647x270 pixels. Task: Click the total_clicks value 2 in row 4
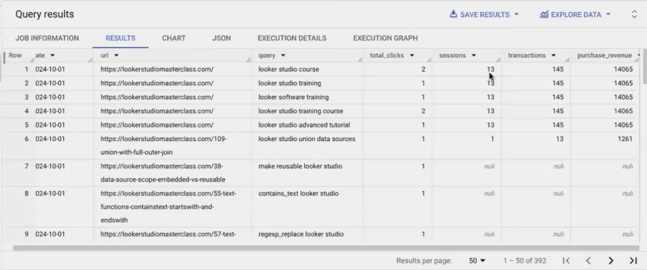[423, 111]
